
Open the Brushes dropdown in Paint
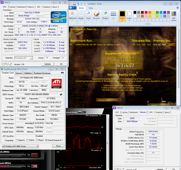tap(97, 16)
